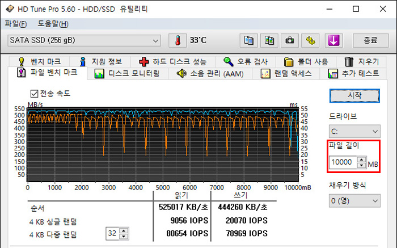Viewport: 397px width, 248px height.
Task: Copy text results to clipboard icon
Action: click(x=248, y=40)
